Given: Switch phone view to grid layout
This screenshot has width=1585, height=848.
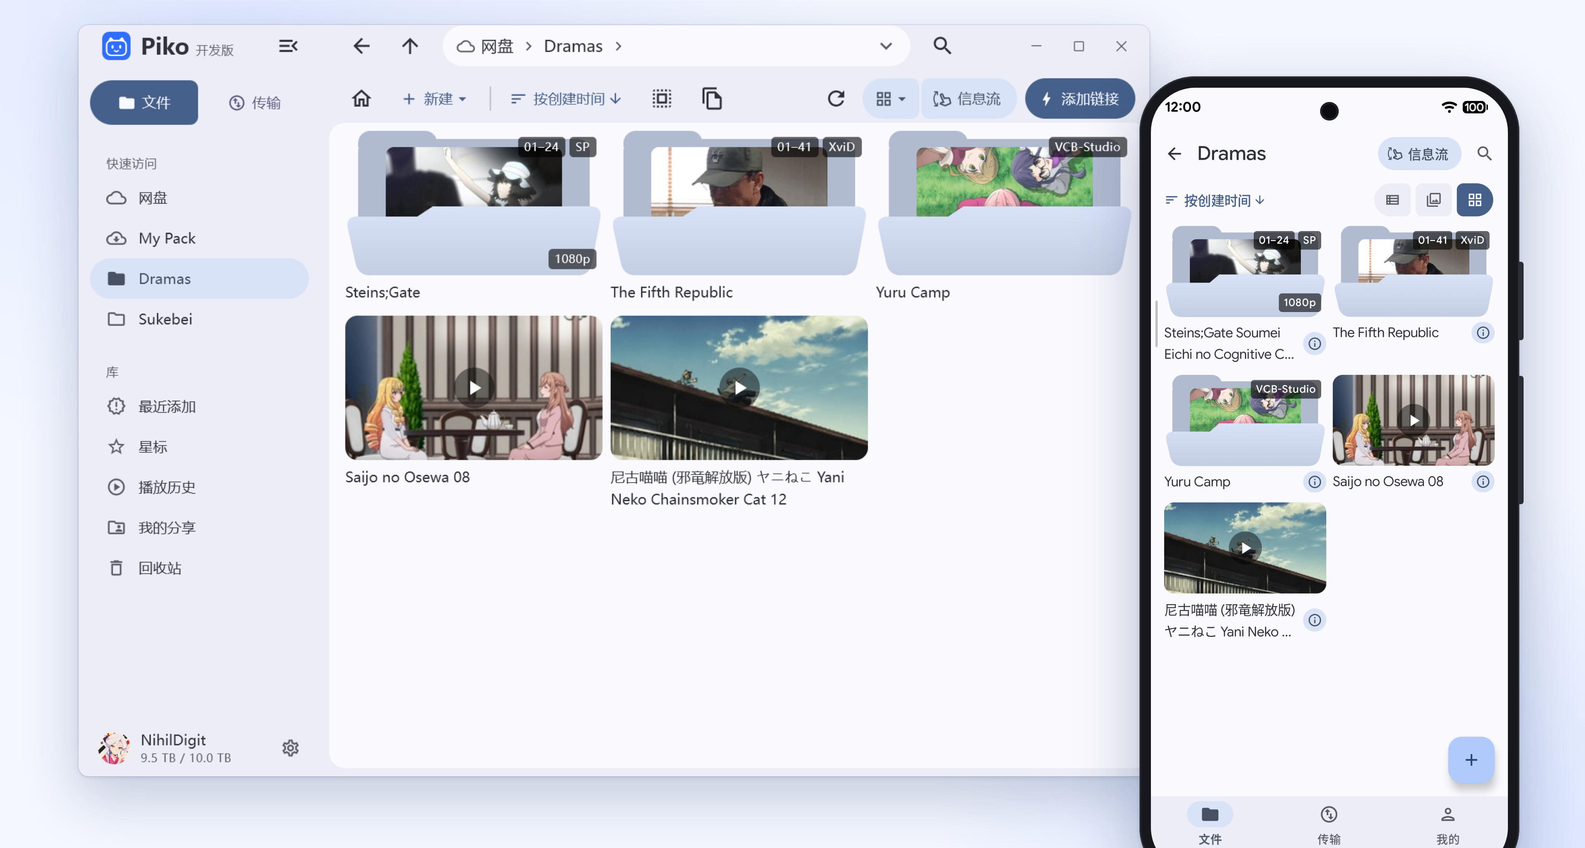Looking at the screenshot, I should pos(1474,200).
